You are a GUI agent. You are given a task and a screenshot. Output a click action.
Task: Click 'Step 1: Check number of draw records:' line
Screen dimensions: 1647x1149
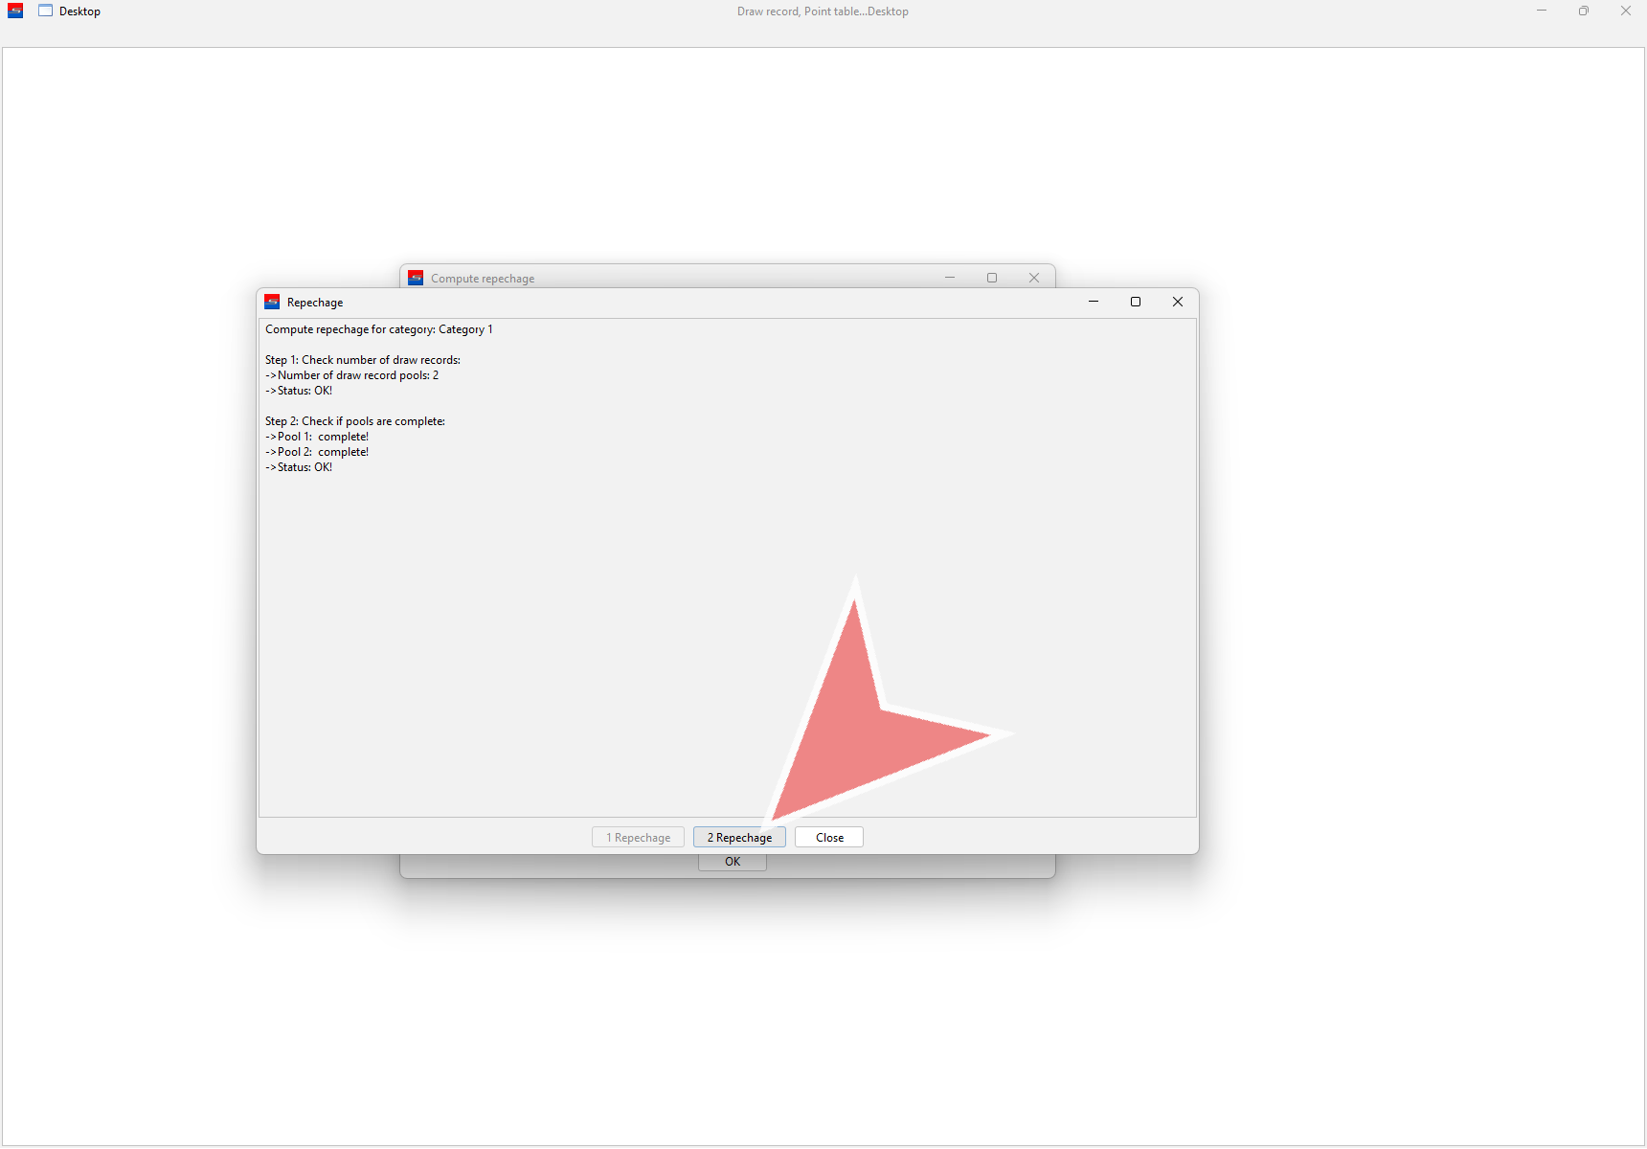coord(363,360)
